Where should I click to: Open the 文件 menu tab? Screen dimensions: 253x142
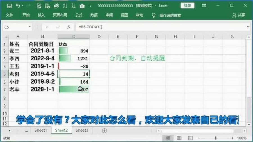[x=9, y=15]
